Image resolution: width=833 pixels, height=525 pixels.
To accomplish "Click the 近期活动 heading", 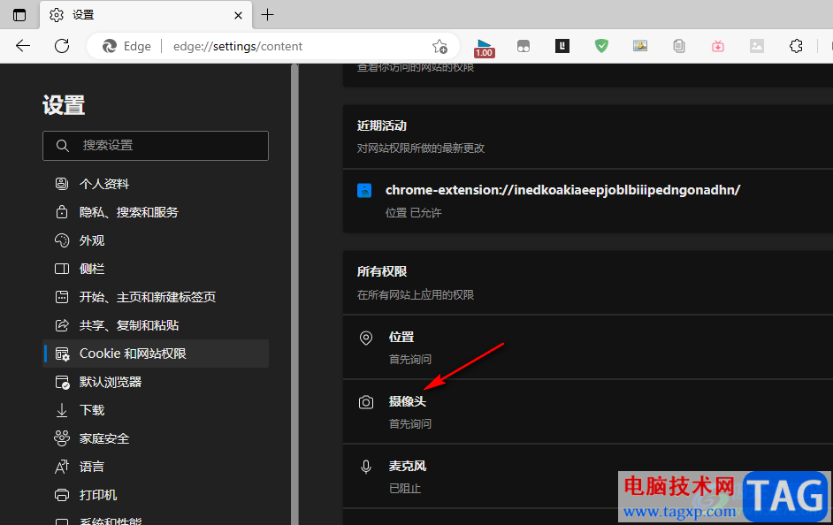I will pyautogui.click(x=382, y=126).
